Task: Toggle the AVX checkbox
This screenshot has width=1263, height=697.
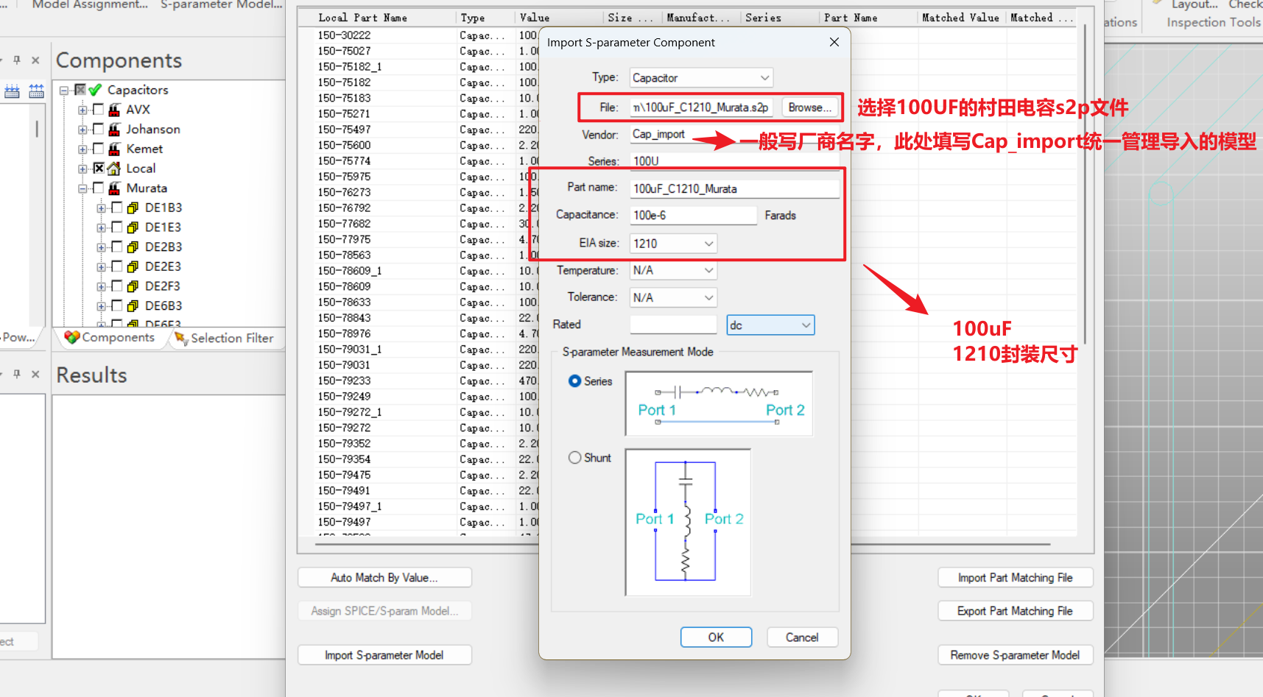Action: coord(98,110)
